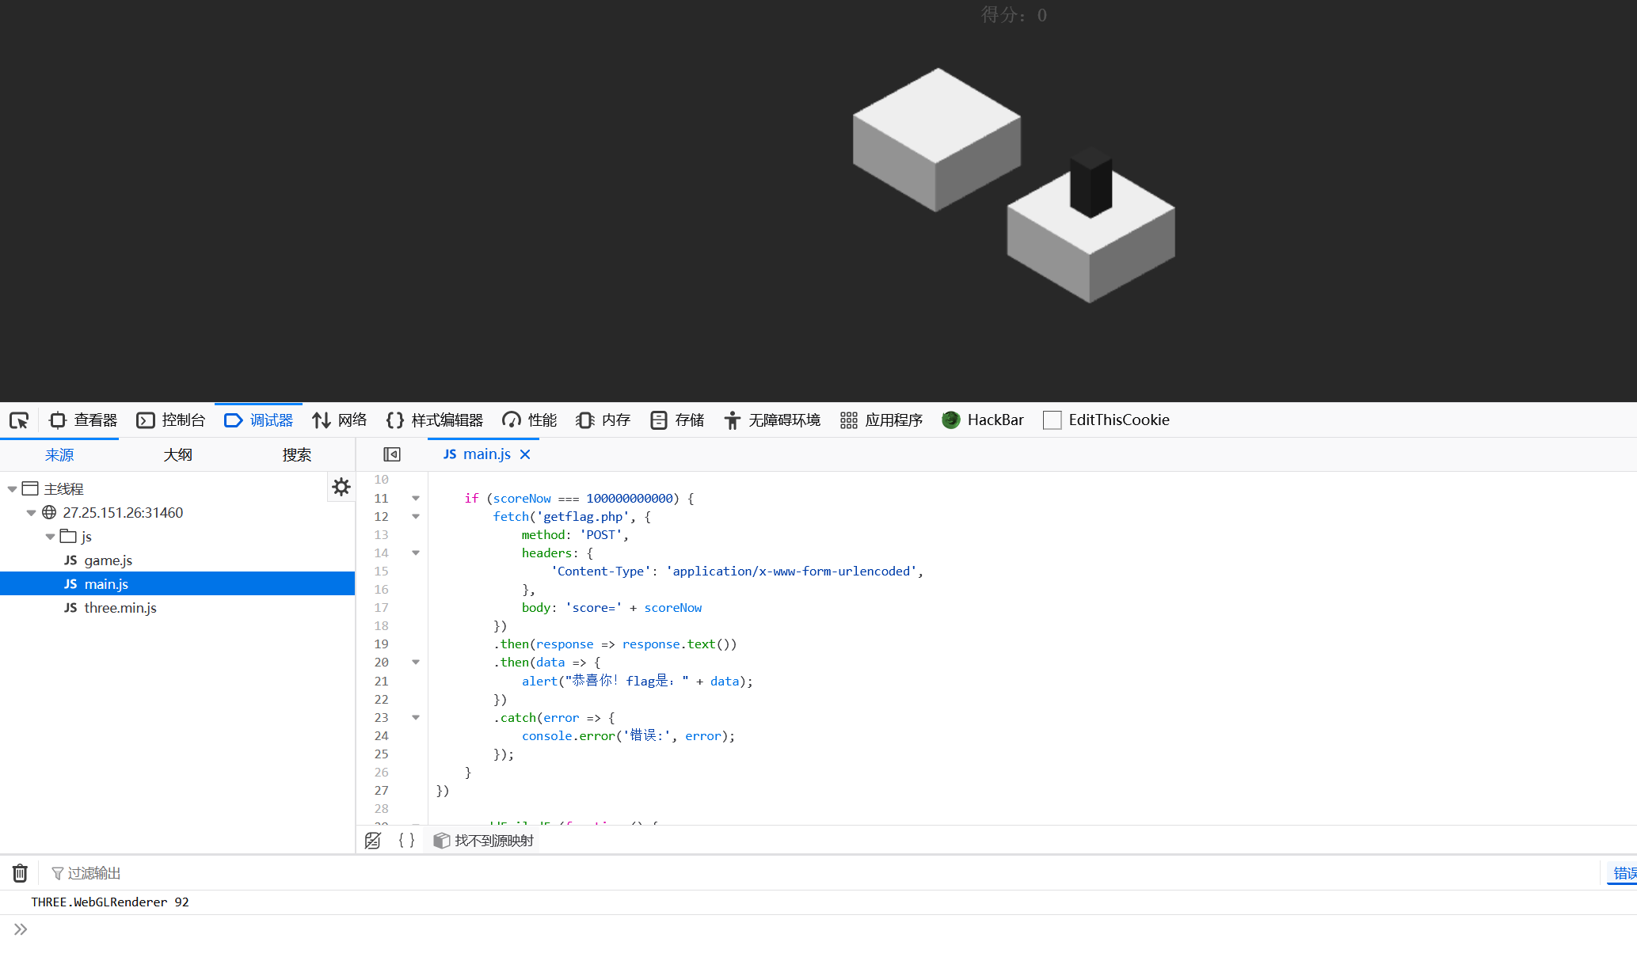Toggle pretty print braces button
The height and width of the screenshot is (957, 1637).
(x=406, y=841)
